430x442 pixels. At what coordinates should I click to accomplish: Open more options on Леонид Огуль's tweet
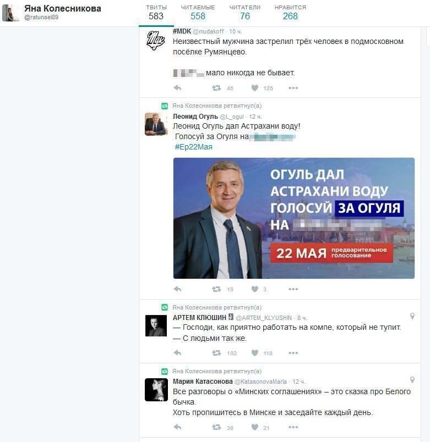(x=293, y=289)
